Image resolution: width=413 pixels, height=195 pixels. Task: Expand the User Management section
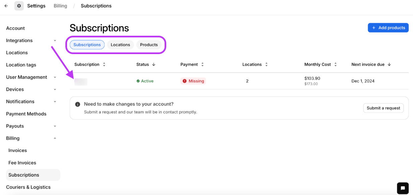(x=55, y=77)
